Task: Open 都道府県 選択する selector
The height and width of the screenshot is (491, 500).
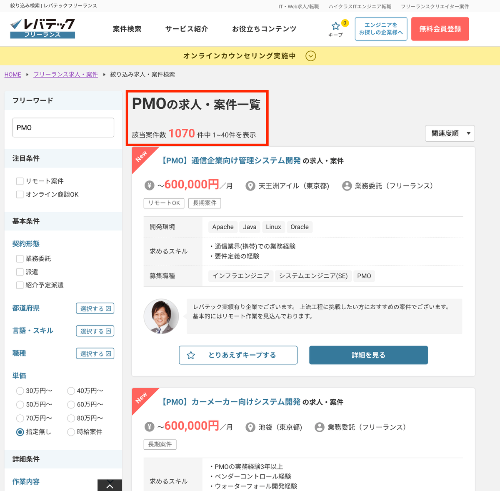Action: point(95,308)
